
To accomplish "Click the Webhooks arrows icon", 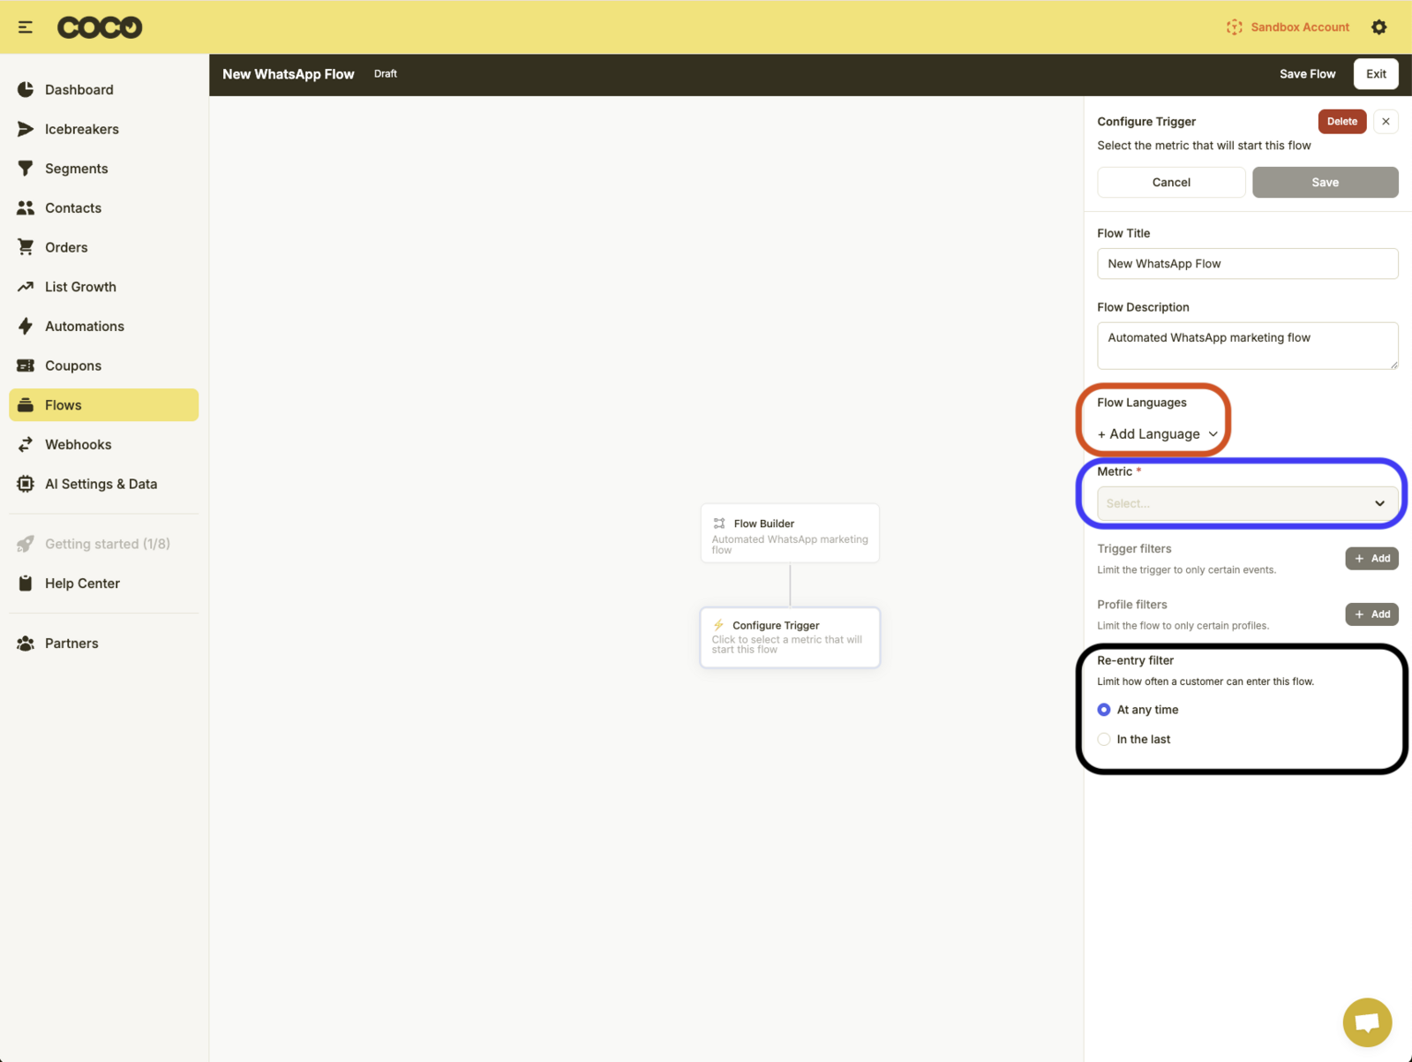I will pyautogui.click(x=26, y=445).
